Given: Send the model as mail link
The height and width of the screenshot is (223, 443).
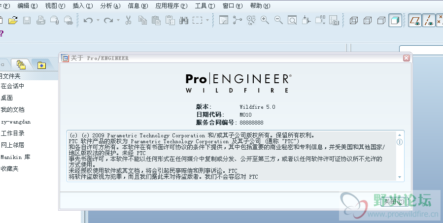Looking at the screenshot, I should (68, 20).
